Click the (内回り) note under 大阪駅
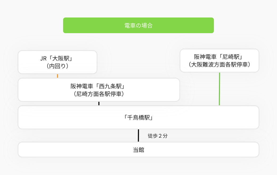Image resolution: width=277 pixels, height=175 pixels. tap(58, 66)
